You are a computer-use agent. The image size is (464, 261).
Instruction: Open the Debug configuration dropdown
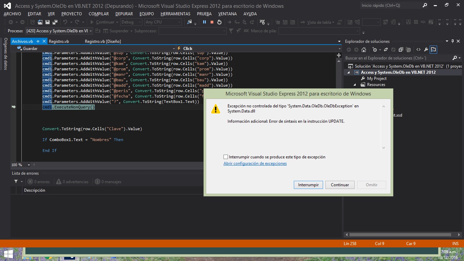coord(131,22)
